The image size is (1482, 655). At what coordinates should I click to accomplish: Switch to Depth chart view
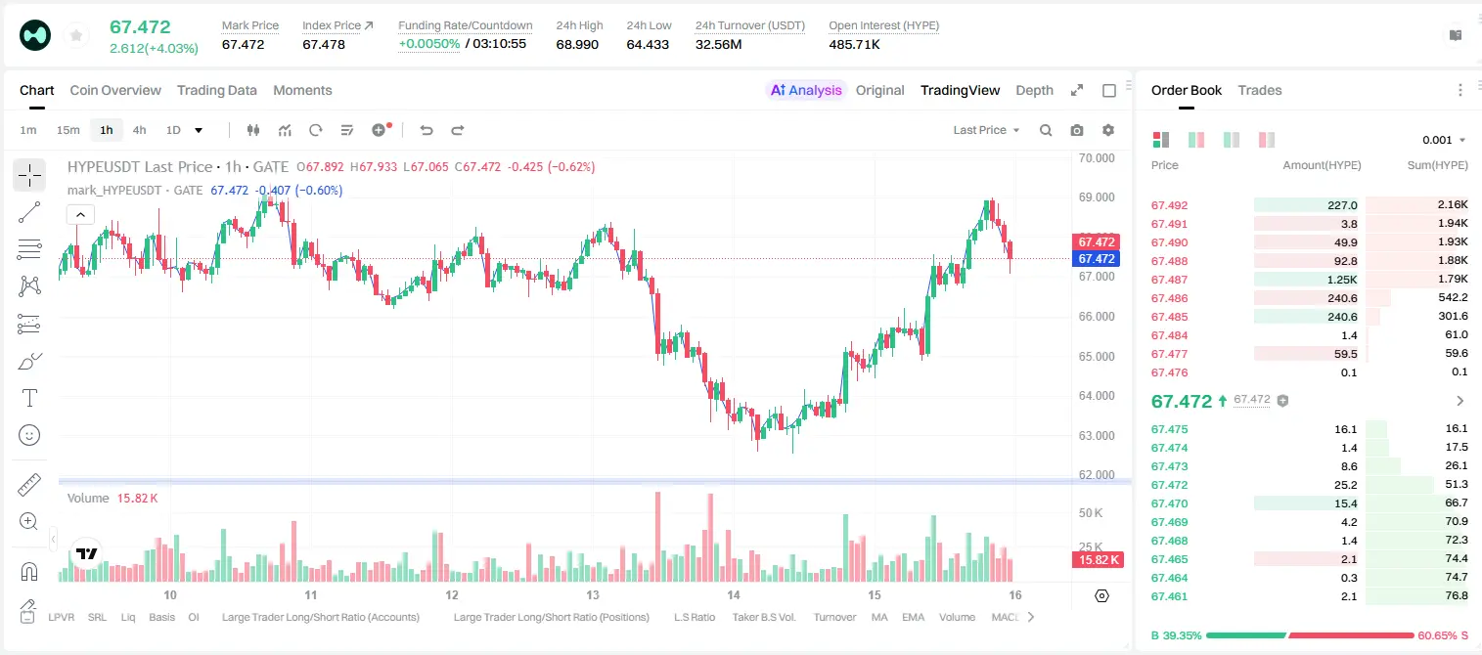coord(1034,90)
